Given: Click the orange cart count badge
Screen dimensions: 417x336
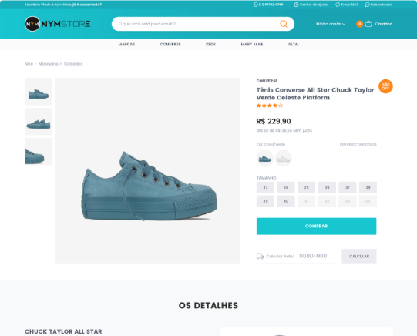Looking at the screenshot, I should point(359,24).
